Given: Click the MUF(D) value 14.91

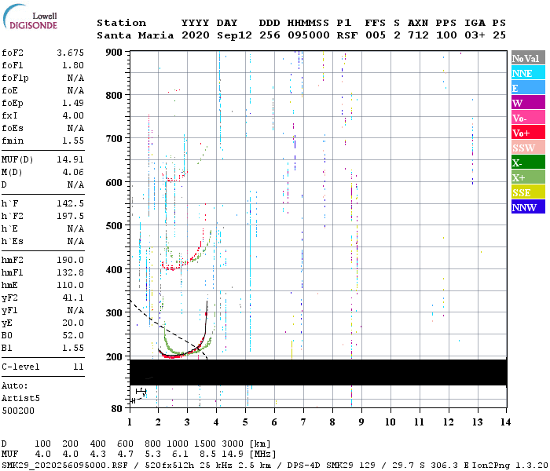Looking at the screenshot, I should pyautogui.click(x=71, y=159).
